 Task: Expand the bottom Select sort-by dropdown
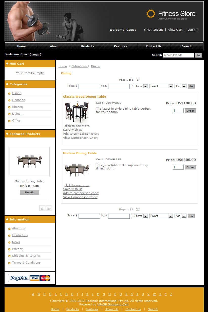tap(161, 216)
